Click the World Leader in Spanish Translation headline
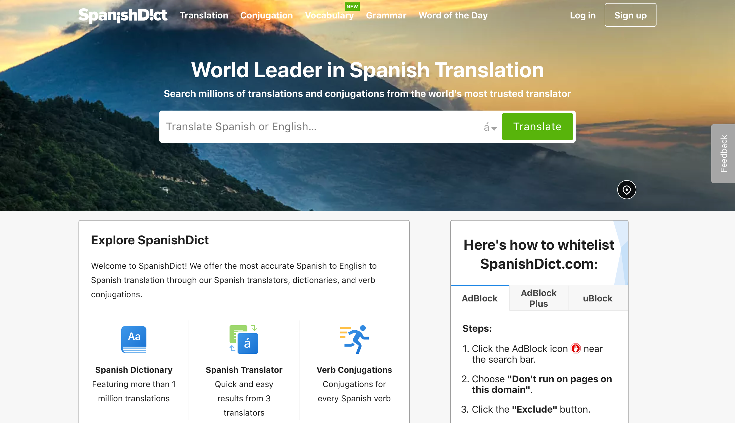Screen dimensions: 735x423 coord(367,70)
